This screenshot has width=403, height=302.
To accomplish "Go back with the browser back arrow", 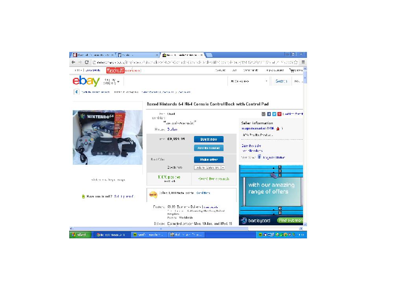I will (73, 62).
